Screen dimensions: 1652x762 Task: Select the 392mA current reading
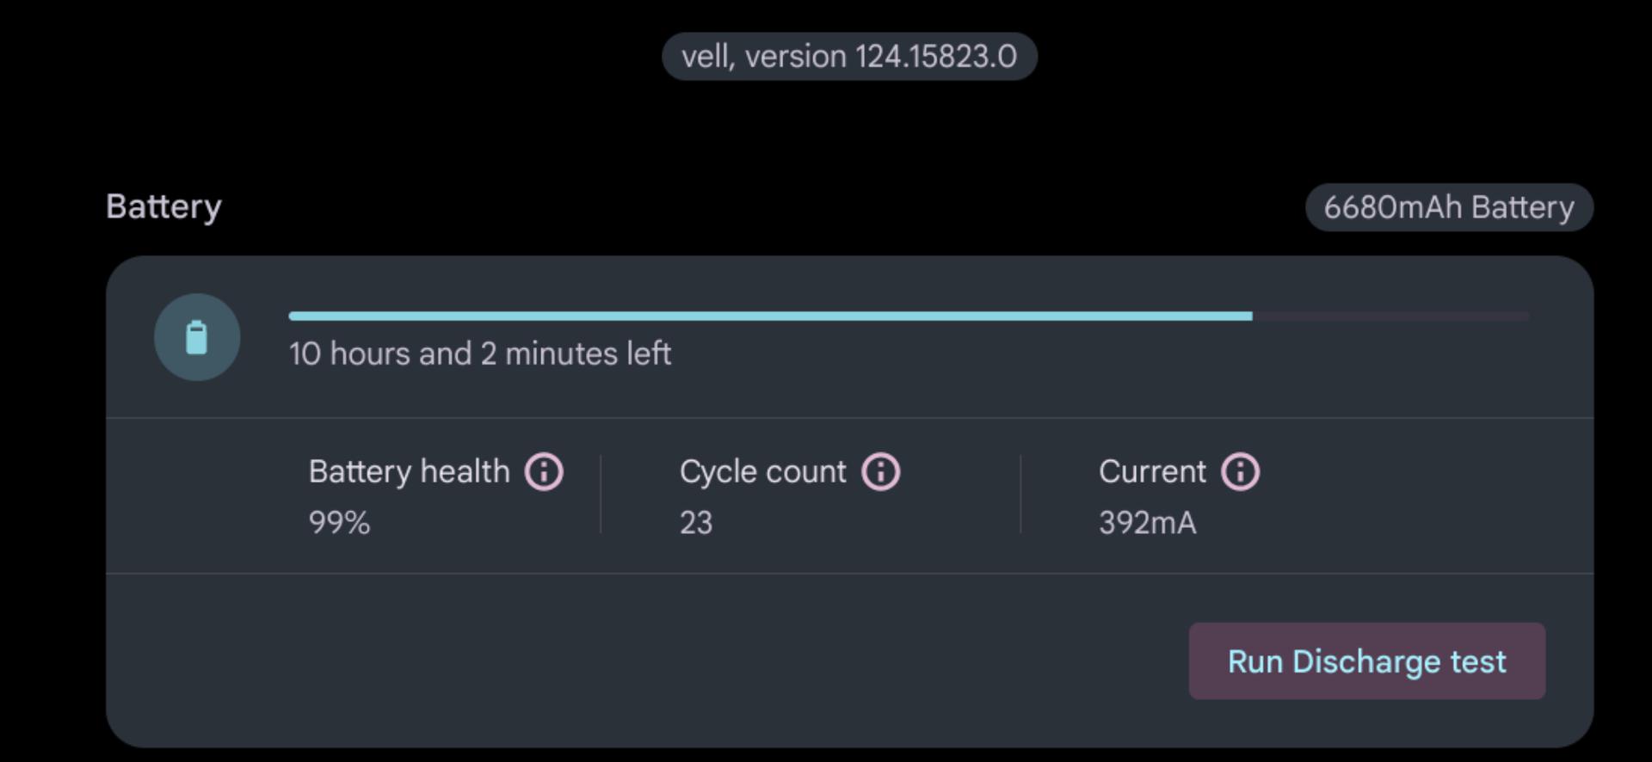(x=1147, y=522)
